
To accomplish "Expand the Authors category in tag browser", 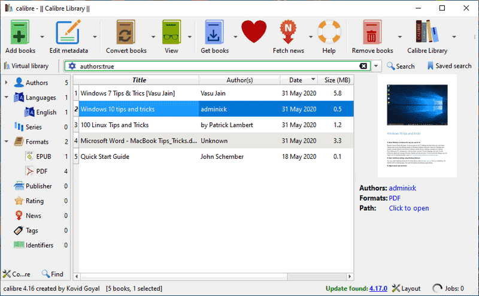I will [6, 83].
